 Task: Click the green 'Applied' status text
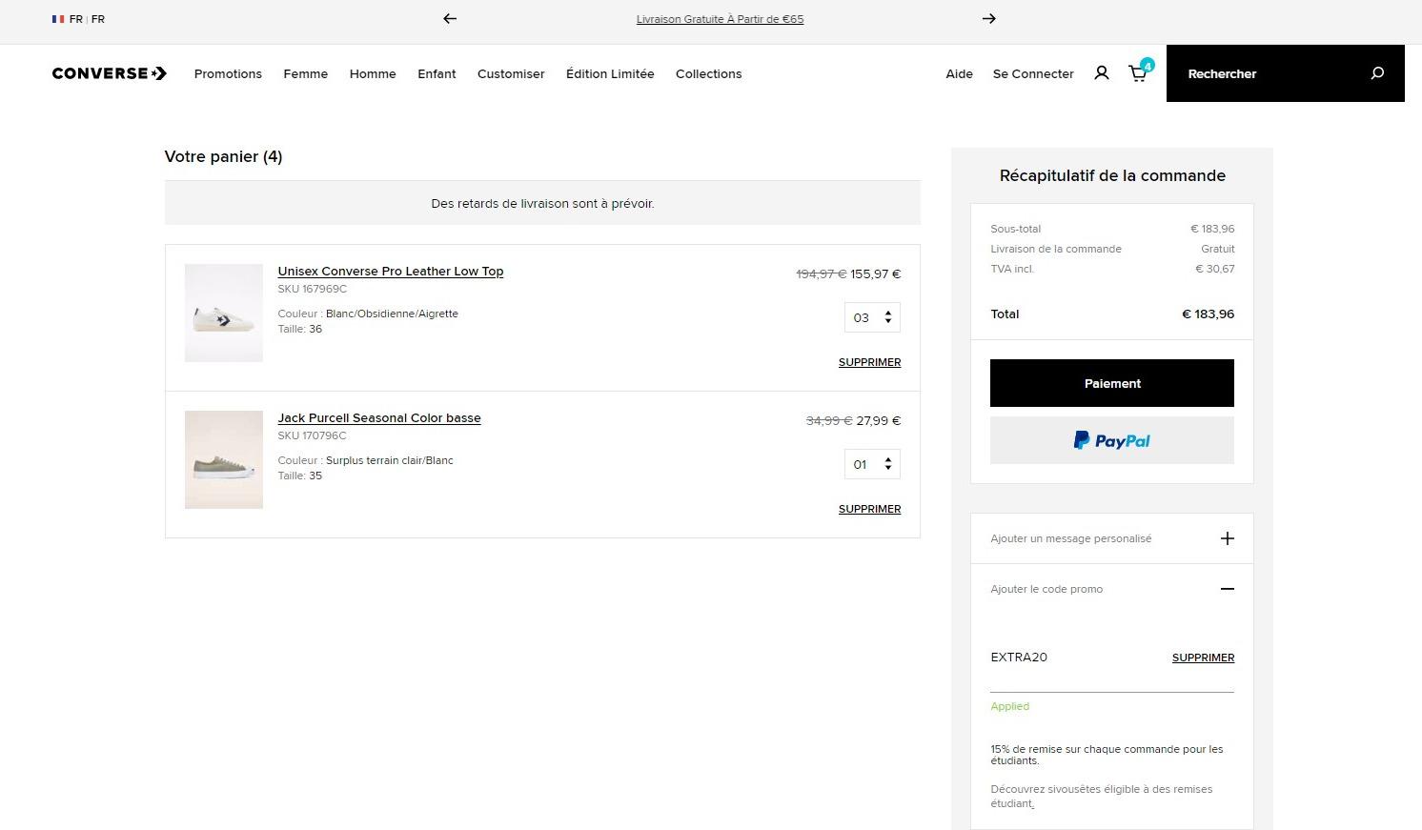(x=1009, y=706)
